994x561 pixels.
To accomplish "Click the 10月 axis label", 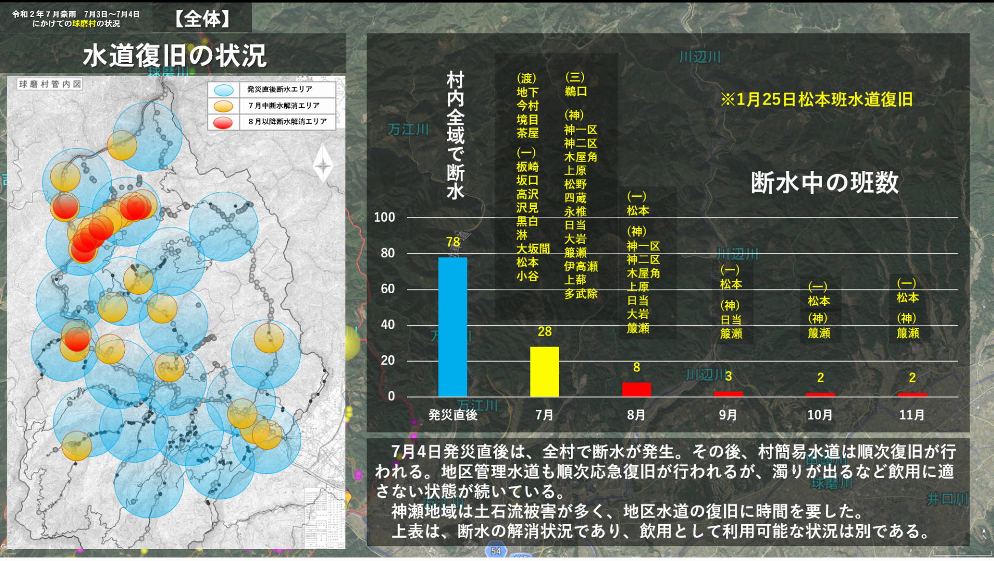I will point(820,415).
